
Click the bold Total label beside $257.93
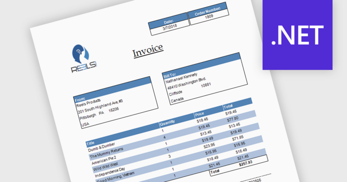tap(215, 171)
